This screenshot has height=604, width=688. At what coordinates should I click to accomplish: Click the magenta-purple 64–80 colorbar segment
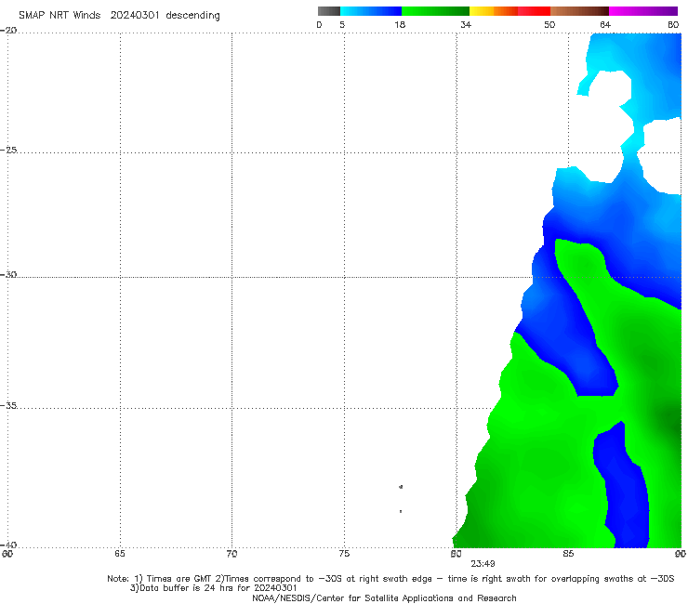[x=643, y=11]
